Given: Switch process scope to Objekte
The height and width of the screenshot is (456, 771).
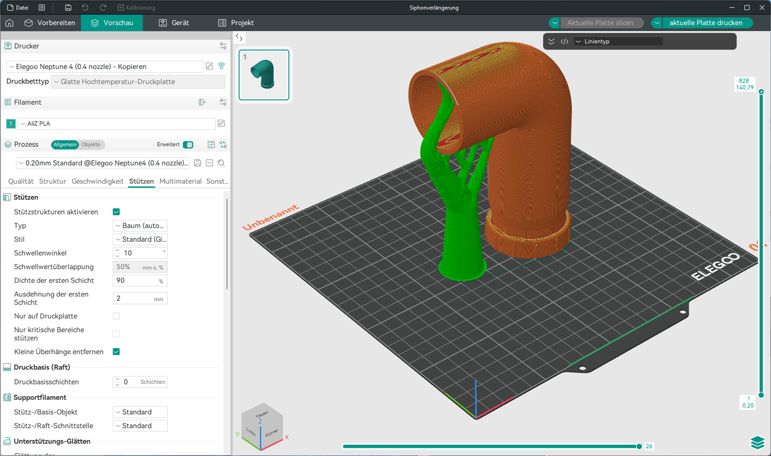Looking at the screenshot, I should [91, 145].
